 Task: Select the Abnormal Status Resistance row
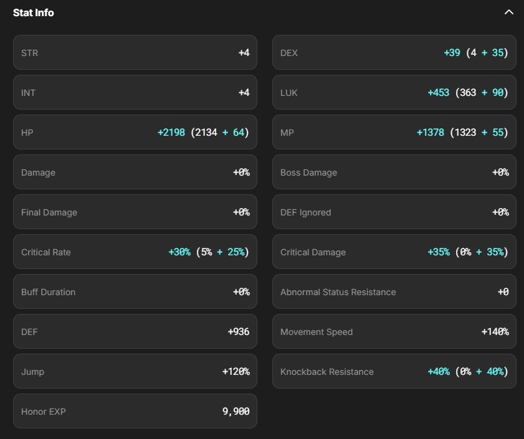click(x=394, y=292)
